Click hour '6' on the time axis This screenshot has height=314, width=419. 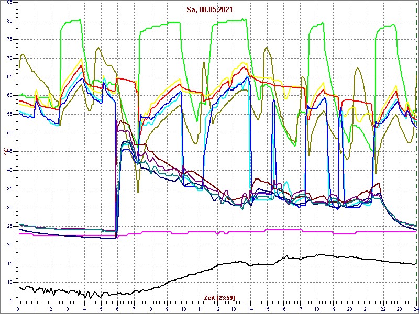click(x=117, y=309)
